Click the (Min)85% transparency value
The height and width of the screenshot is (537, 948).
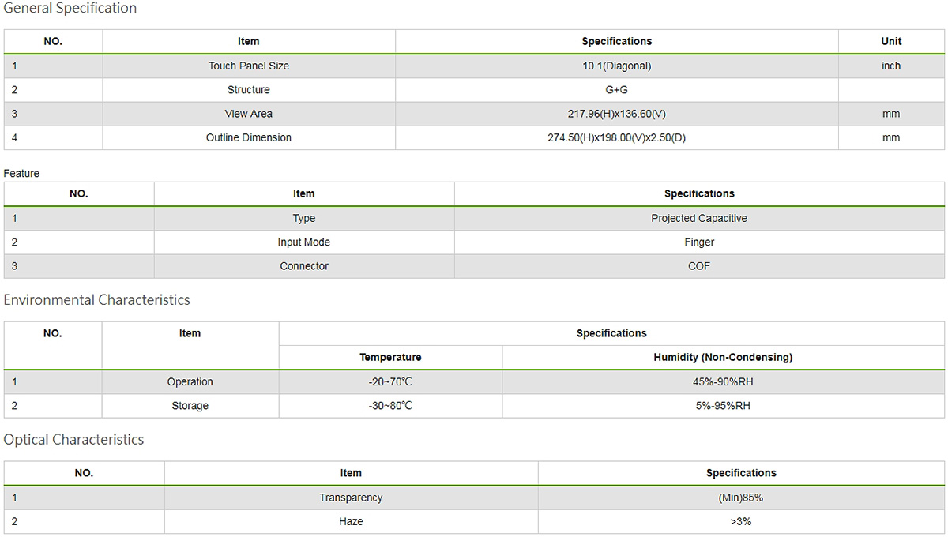pos(740,498)
